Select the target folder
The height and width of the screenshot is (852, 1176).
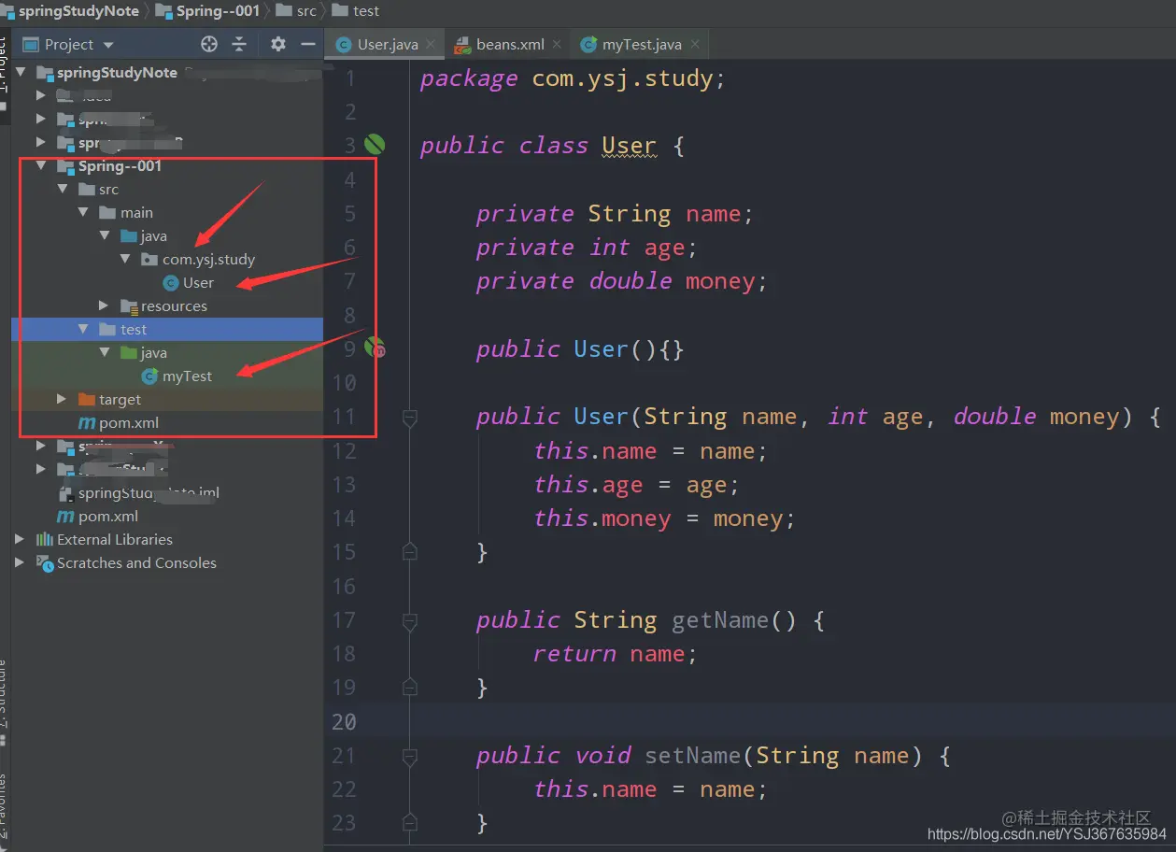pyautogui.click(x=120, y=399)
